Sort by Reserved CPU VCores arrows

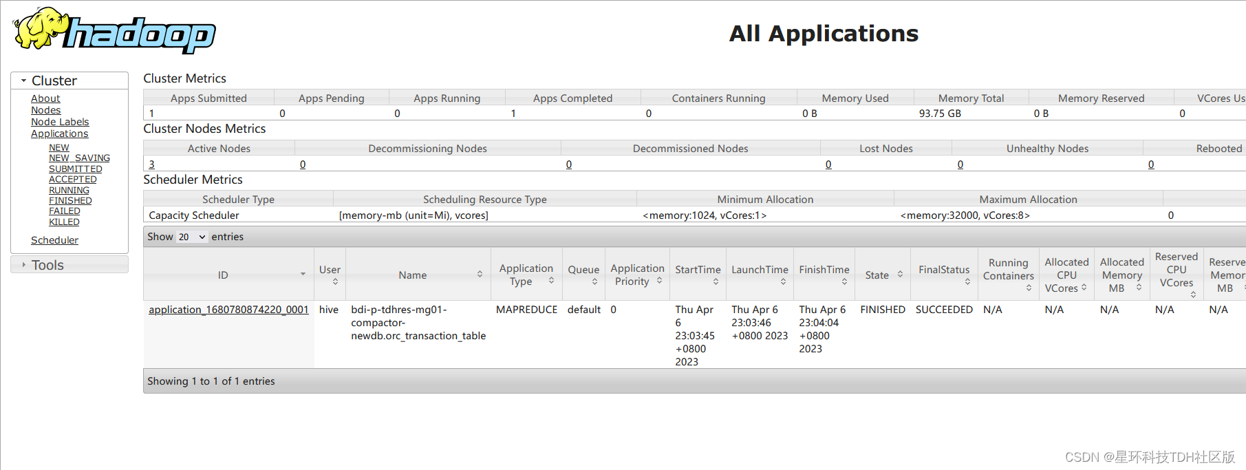pos(1193,295)
